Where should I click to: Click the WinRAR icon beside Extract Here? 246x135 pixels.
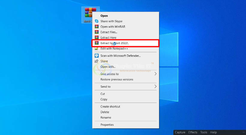(x=97, y=37)
